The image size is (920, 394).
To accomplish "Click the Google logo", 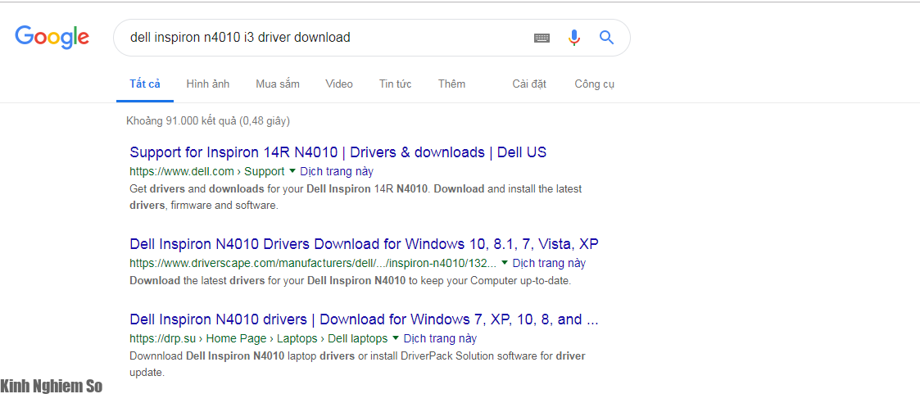I will (x=52, y=38).
